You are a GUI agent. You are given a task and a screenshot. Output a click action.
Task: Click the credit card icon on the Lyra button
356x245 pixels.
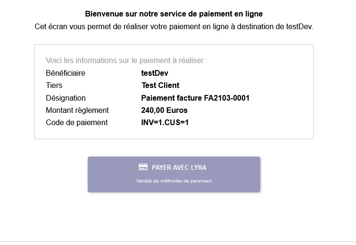[x=143, y=167]
